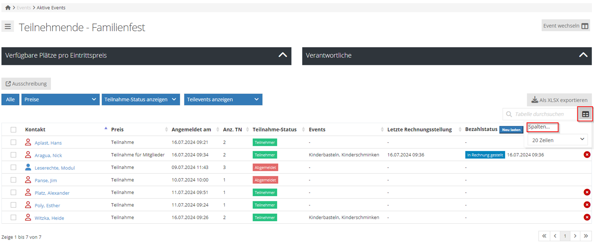Go to the first page arrow

544,236
